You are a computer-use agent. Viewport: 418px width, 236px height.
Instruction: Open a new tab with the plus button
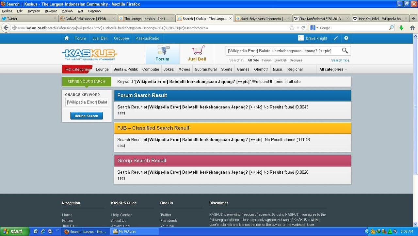coord(414,19)
